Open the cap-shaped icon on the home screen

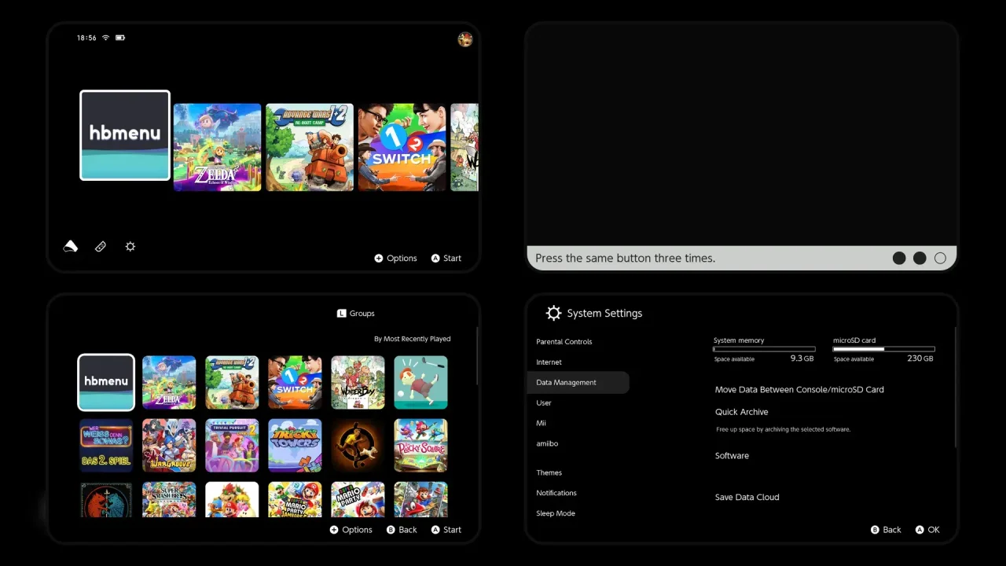tap(71, 247)
